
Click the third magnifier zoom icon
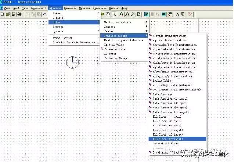coord(133,14)
